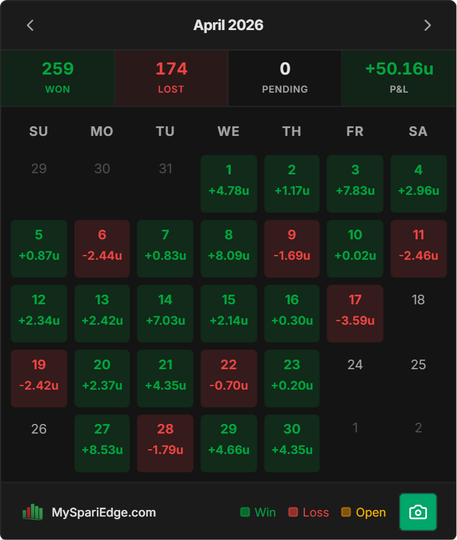Select the 259 Won summary tile
The height and width of the screenshot is (540, 457).
pyautogui.click(x=58, y=78)
